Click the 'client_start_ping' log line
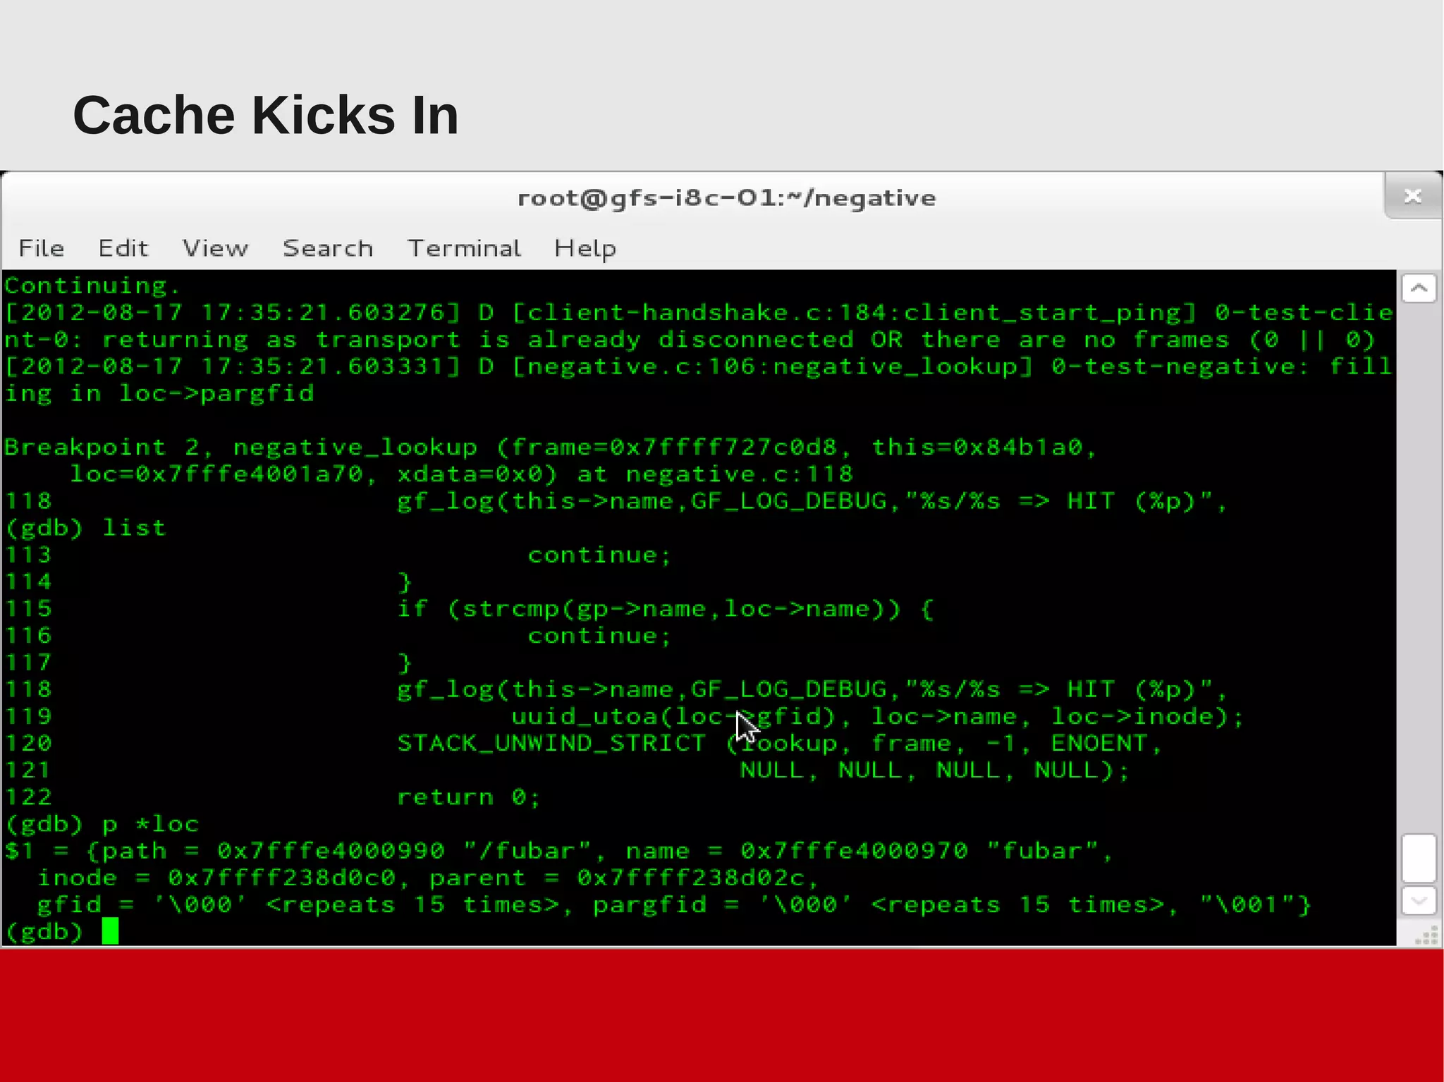 698,313
